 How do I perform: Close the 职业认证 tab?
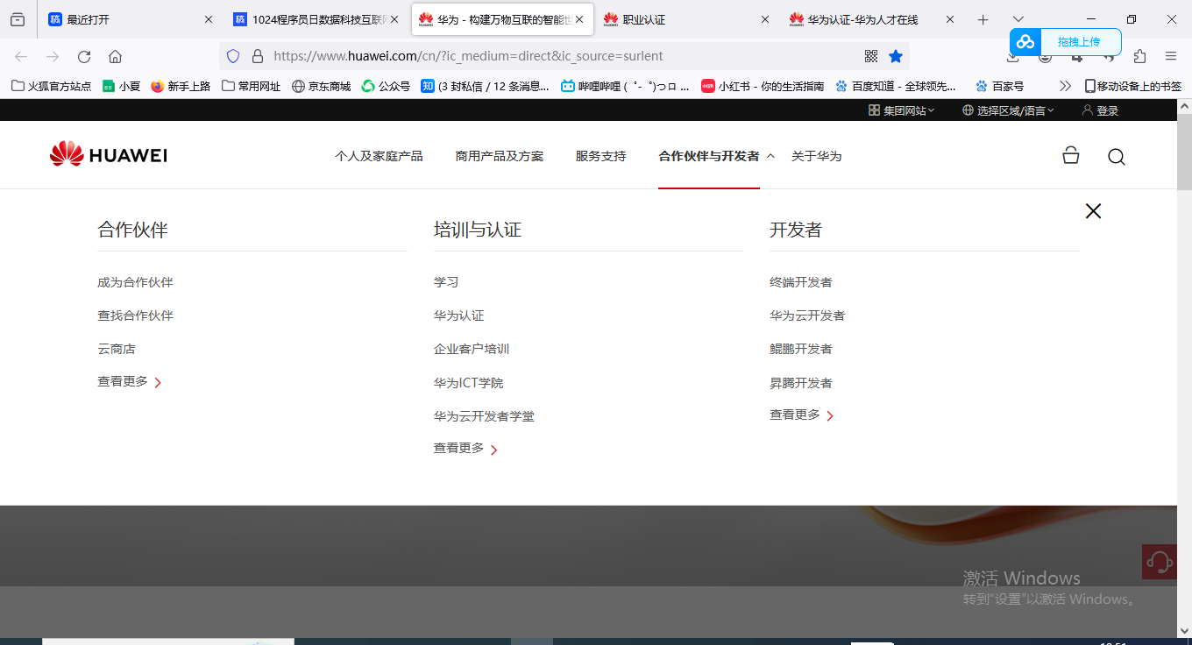(x=764, y=19)
